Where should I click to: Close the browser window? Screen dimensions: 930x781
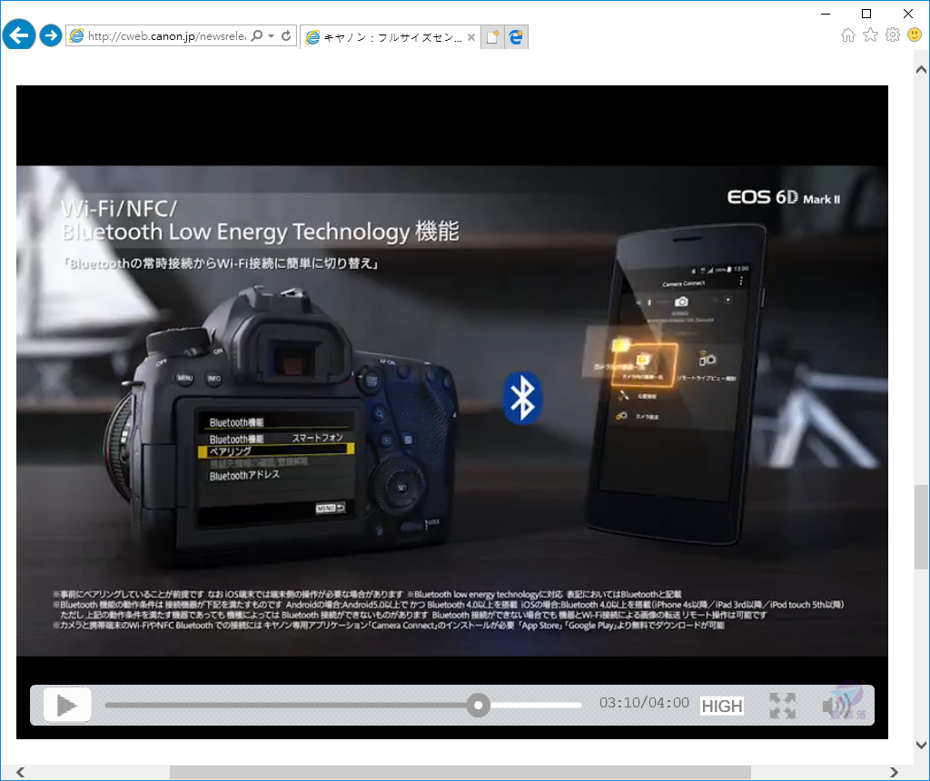pos(908,14)
